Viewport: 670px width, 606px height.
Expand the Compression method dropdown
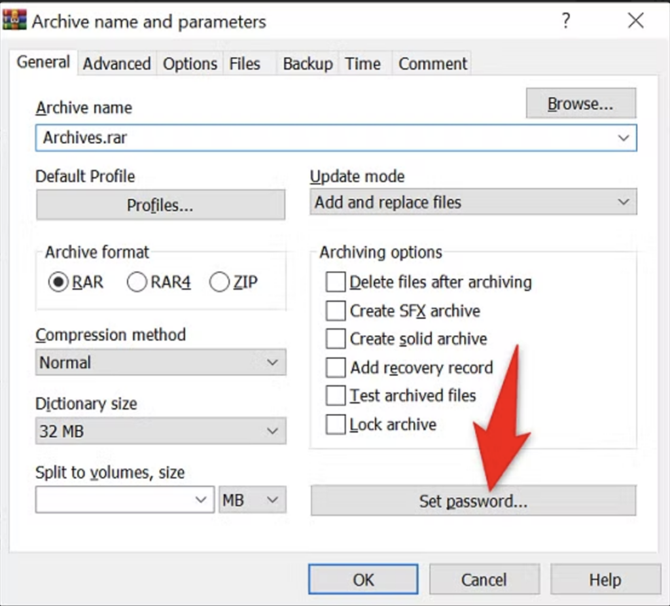(x=161, y=363)
